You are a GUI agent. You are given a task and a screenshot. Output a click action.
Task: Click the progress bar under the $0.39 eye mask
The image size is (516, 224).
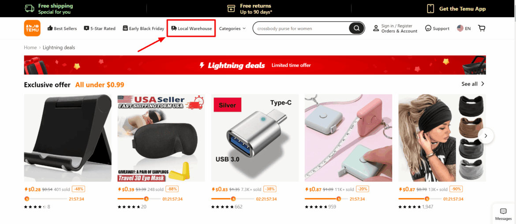pyautogui.click(x=139, y=199)
